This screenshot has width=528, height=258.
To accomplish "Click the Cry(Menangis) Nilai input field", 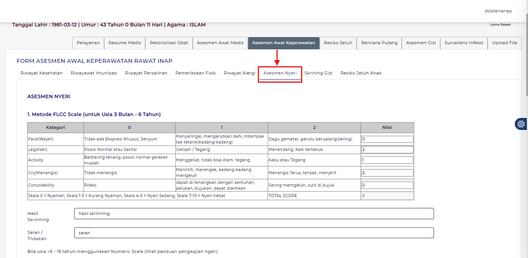I will [x=387, y=173].
